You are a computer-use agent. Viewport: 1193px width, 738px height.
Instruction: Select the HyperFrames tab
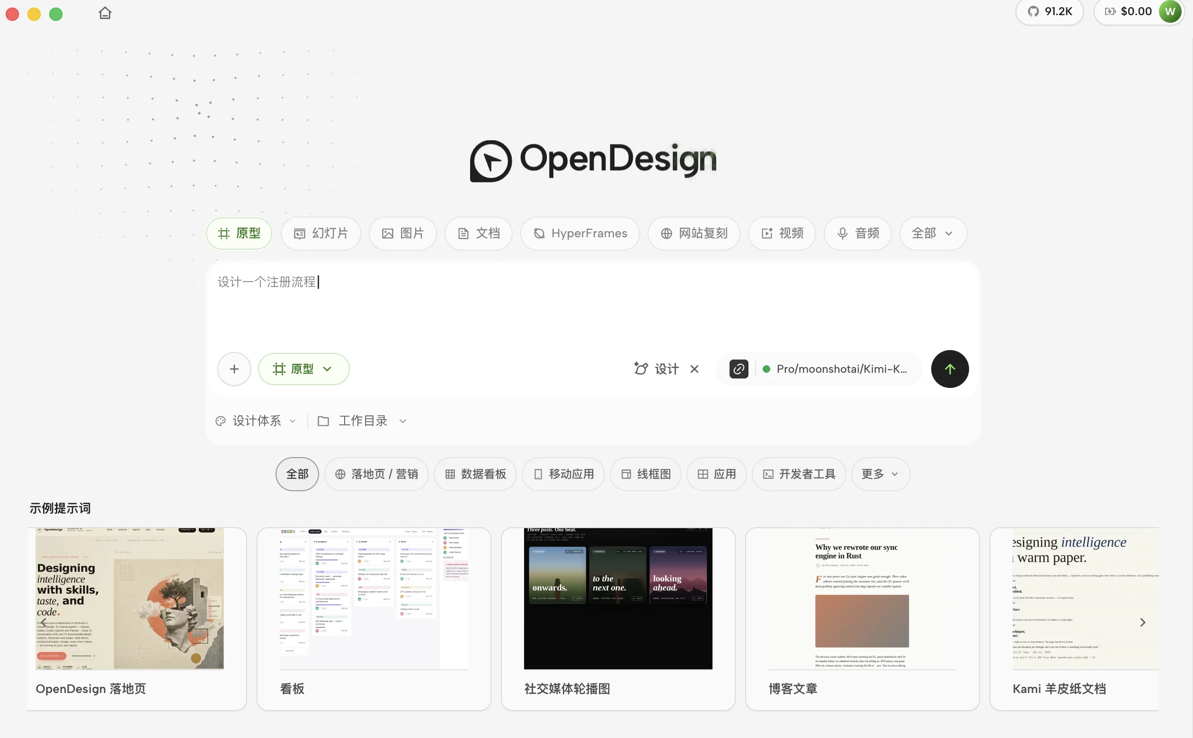click(x=580, y=234)
